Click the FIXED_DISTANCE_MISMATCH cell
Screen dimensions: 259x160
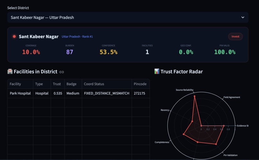pos(107,93)
